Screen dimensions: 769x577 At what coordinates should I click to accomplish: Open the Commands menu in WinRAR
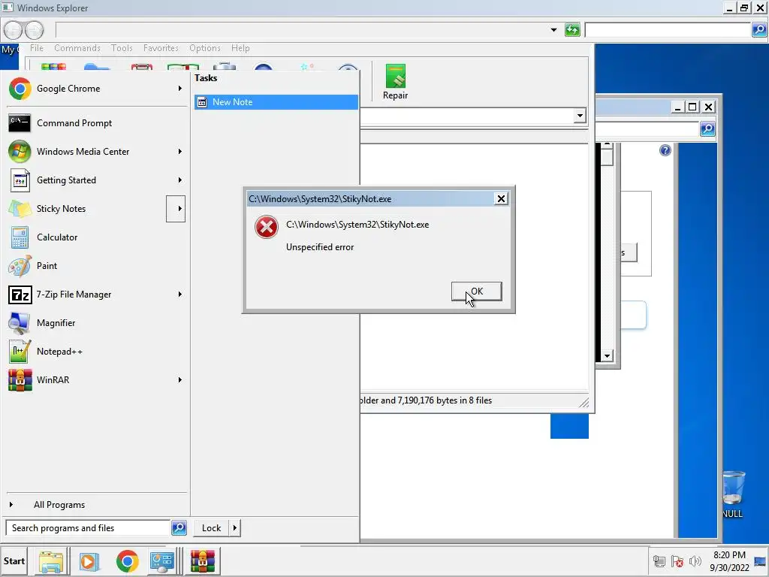click(x=77, y=48)
